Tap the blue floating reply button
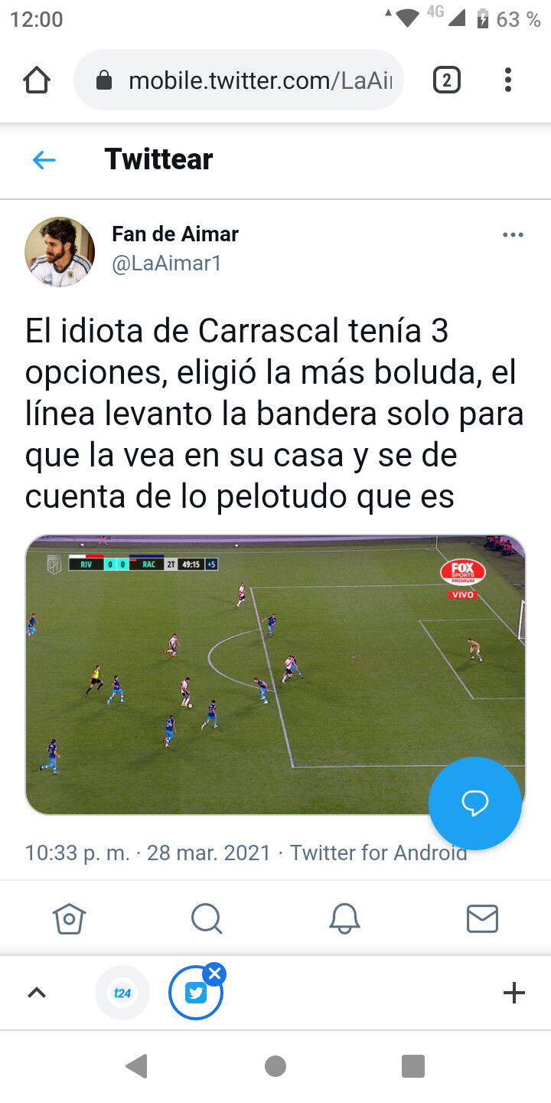 point(475,804)
